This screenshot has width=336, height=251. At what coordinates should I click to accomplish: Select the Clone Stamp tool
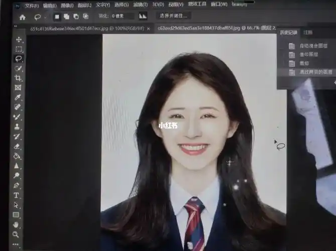click(17, 127)
